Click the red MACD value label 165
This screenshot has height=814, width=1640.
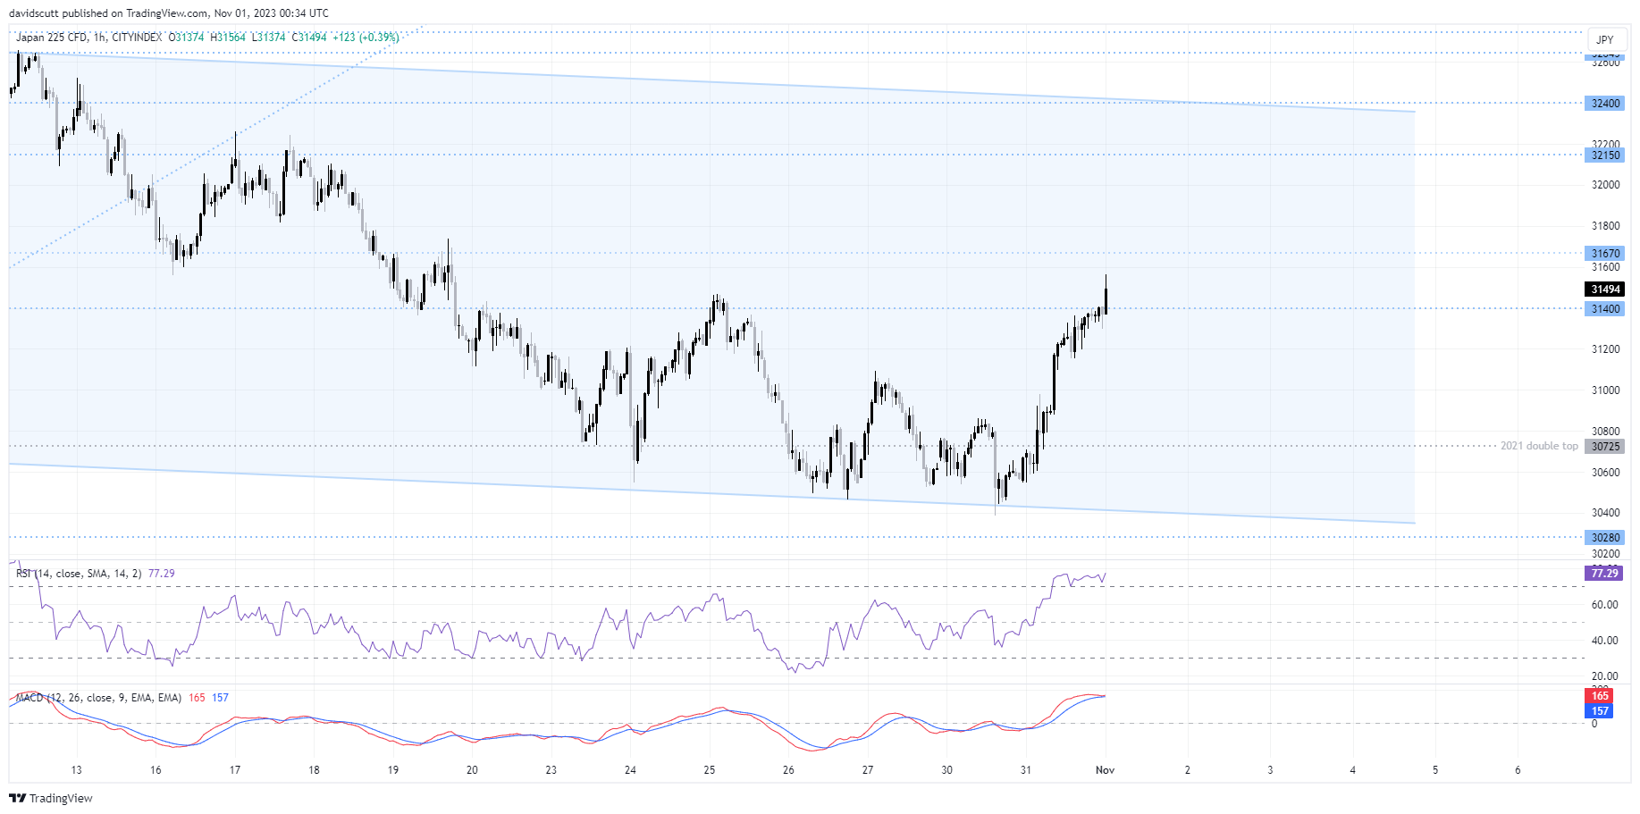click(1600, 696)
